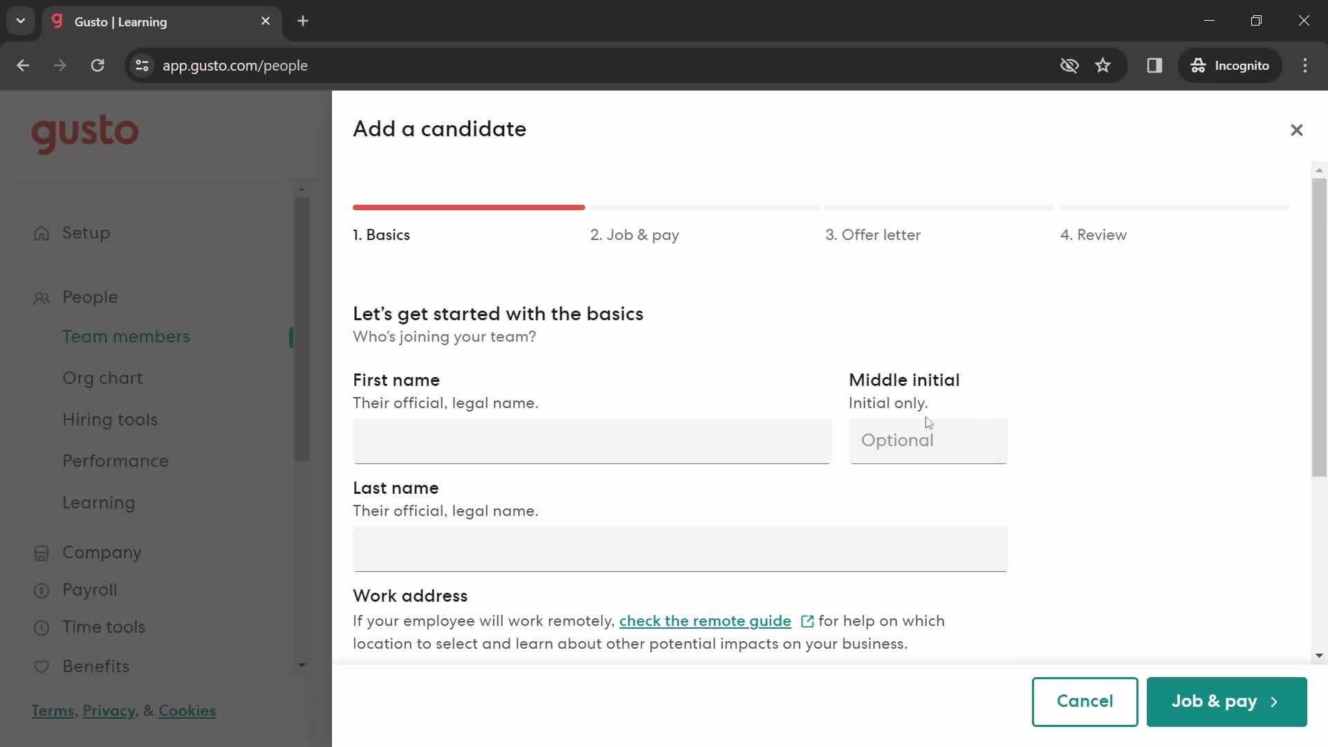Click the Benefits dropdown expander
Screen dimensions: 1328x747
click(x=301, y=667)
